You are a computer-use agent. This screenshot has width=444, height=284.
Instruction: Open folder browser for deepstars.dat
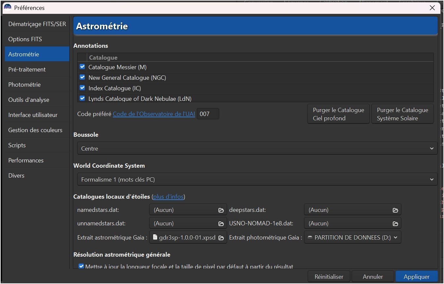(x=395, y=210)
